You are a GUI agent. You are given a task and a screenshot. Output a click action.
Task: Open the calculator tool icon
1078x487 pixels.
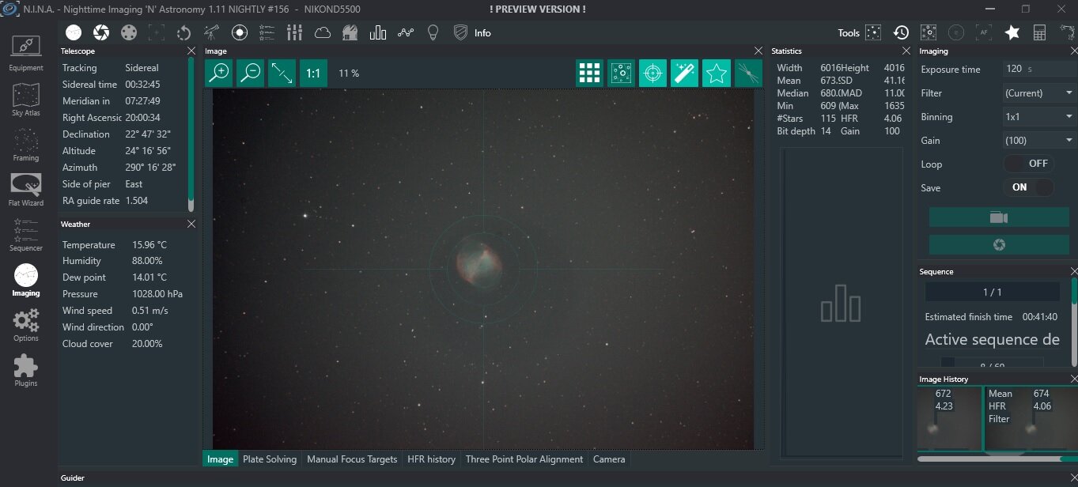(1039, 32)
